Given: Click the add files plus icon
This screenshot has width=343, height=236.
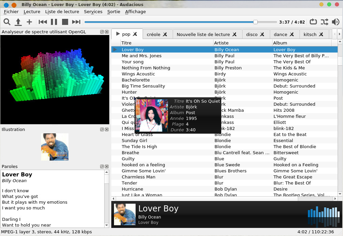Looking at the screenshot, I should 29,22.
